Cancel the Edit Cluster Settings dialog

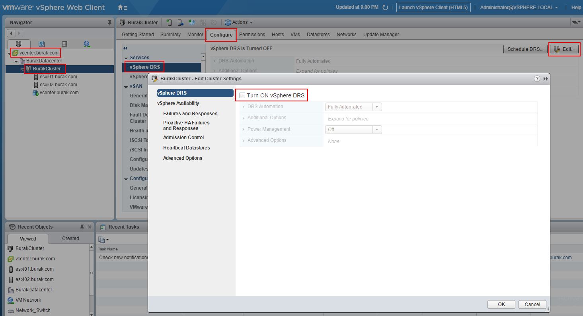click(532, 304)
